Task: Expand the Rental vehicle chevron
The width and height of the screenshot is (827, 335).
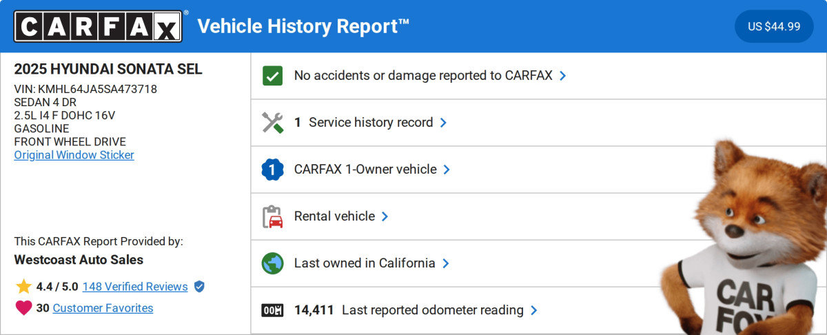Action: pyautogui.click(x=385, y=216)
